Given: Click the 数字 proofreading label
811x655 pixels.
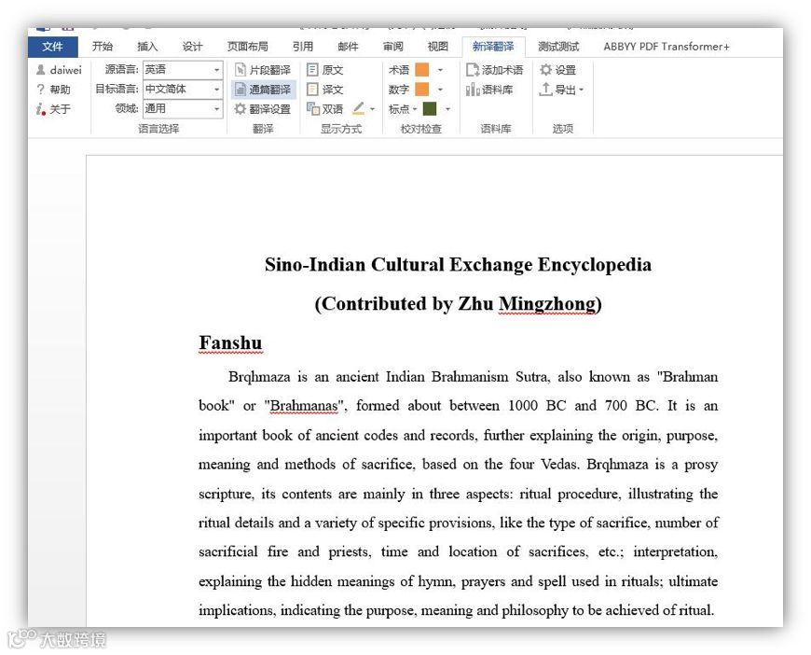Looking at the screenshot, I should [x=399, y=90].
